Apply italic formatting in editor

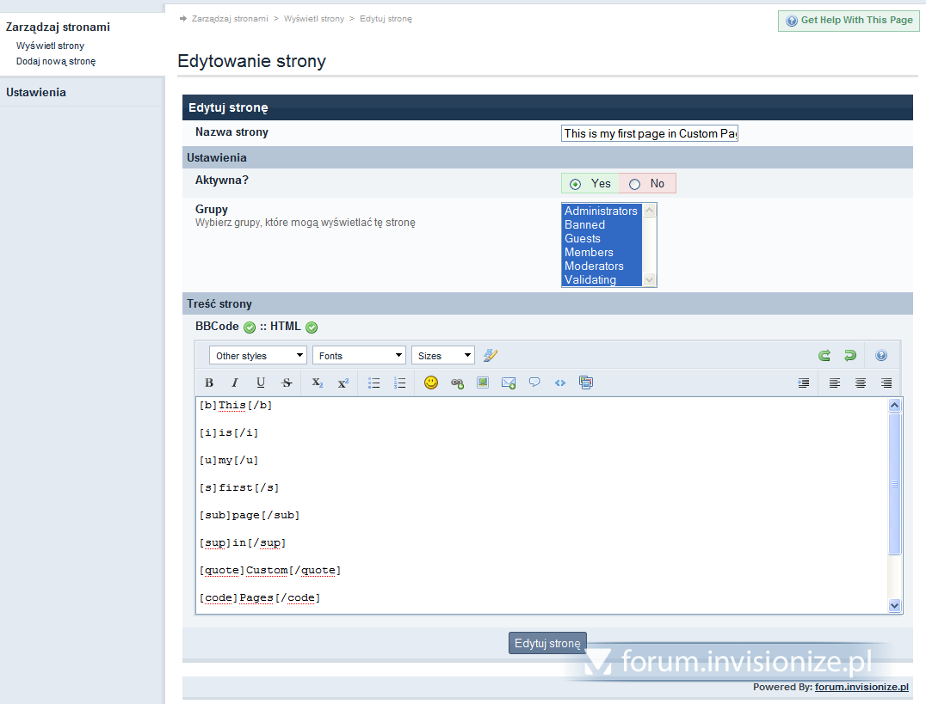click(x=235, y=383)
